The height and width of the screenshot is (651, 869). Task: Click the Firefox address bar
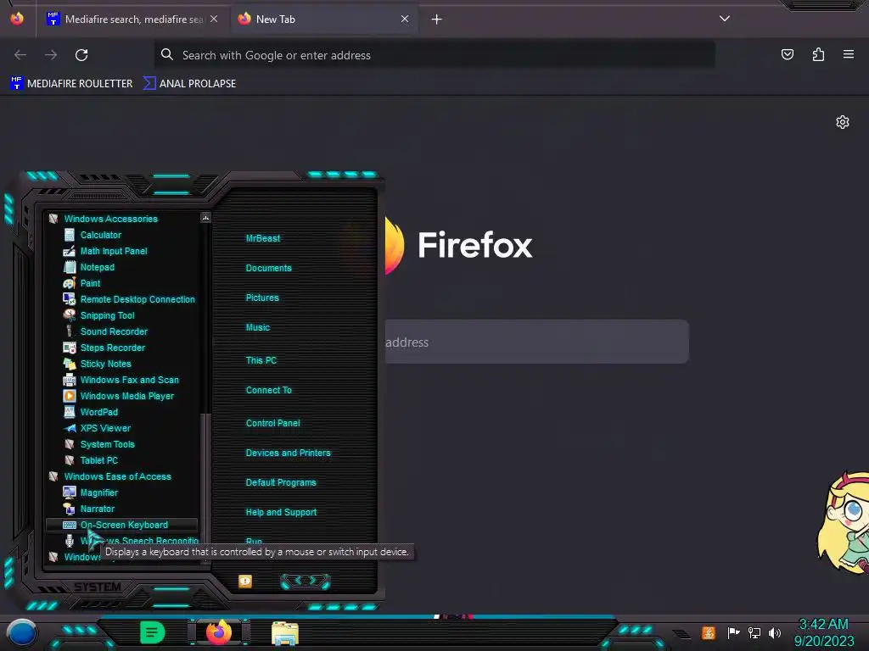[x=434, y=55]
